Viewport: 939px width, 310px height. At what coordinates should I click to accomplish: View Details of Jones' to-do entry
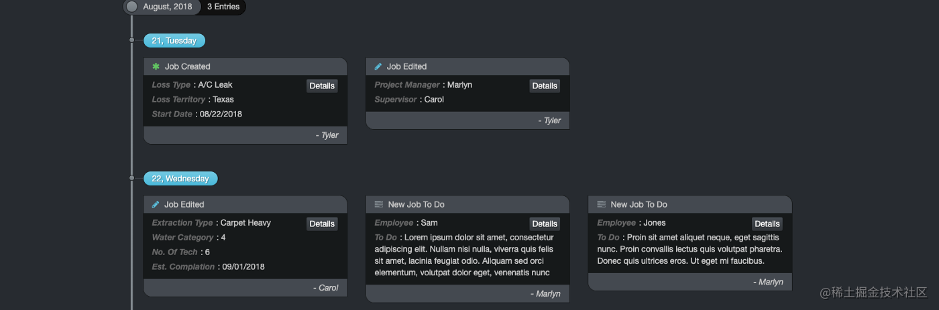[x=767, y=224]
